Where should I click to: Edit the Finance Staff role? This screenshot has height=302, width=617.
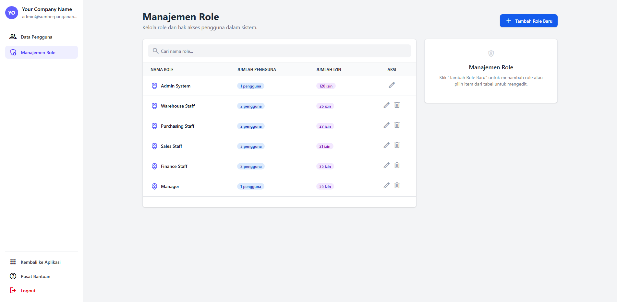[x=386, y=166]
